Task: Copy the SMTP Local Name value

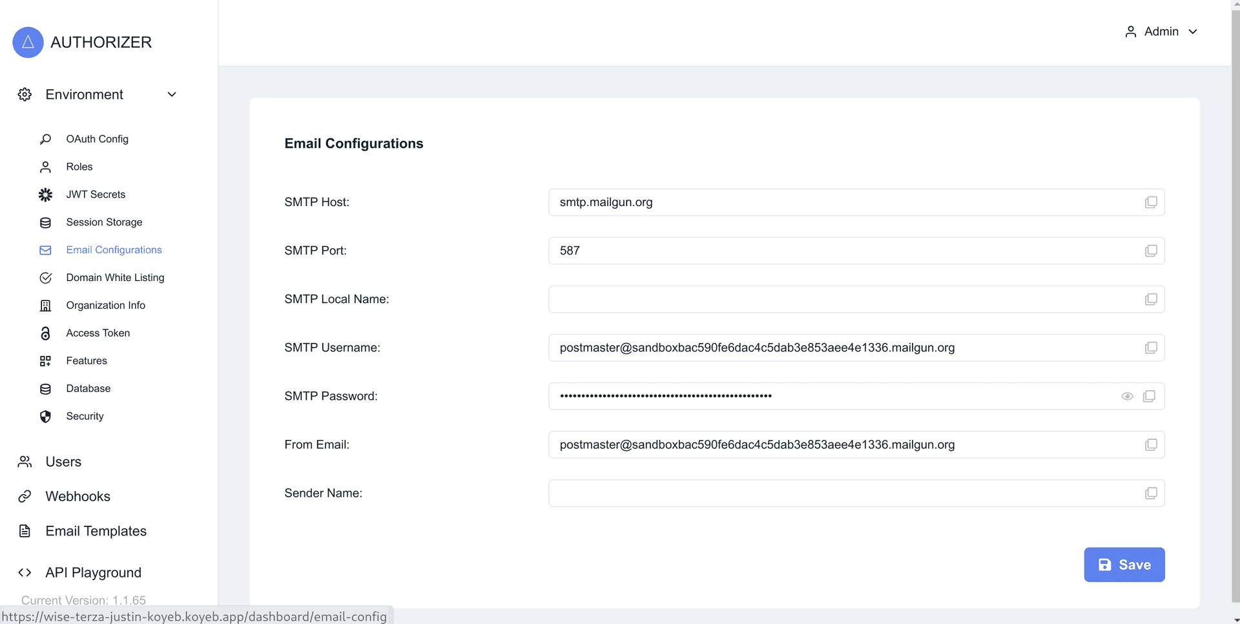Action: tap(1151, 300)
